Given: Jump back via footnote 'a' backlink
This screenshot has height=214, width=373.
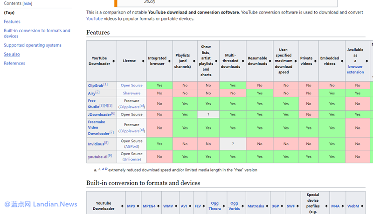Looking at the screenshot, I should coord(103,169).
